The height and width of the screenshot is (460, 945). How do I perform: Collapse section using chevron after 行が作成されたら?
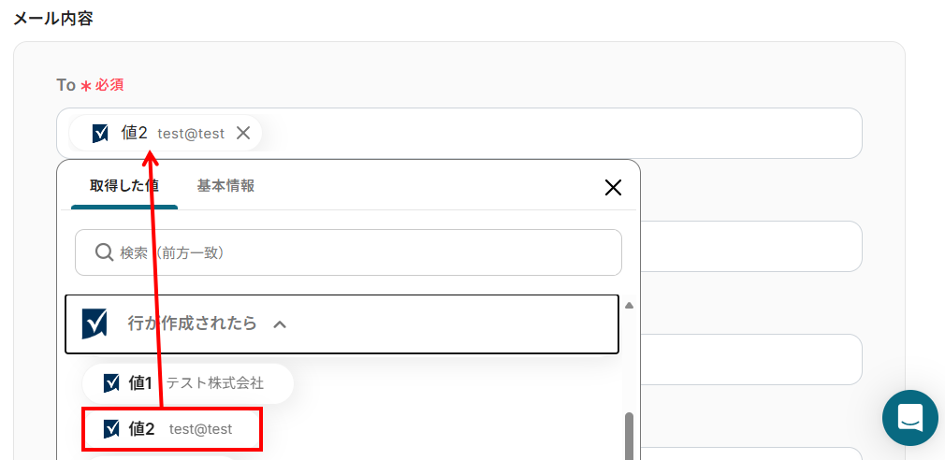pos(279,324)
